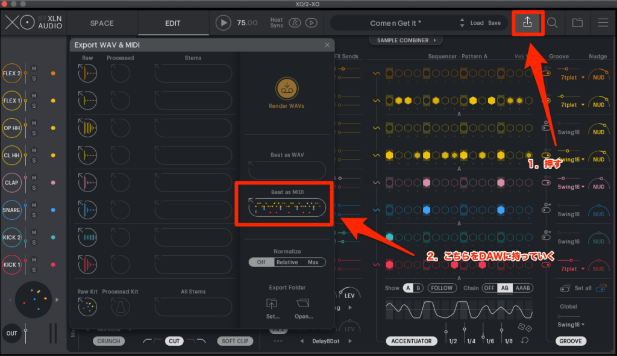Mute the FLEX 2 channel
The width and height of the screenshot is (617, 356).
[34, 69]
